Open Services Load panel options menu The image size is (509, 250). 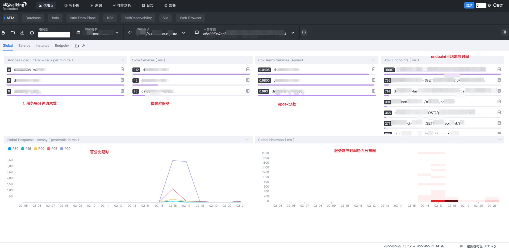click(x=122, y=60)
